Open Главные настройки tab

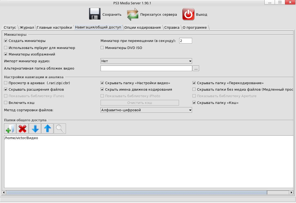click(54, 27)
